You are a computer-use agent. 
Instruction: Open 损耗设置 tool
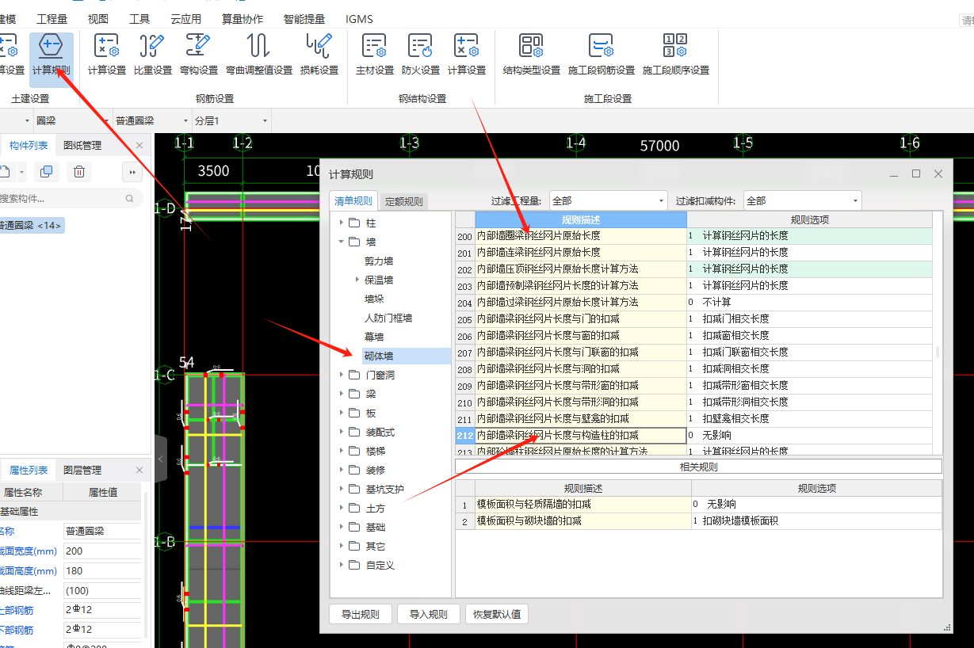319,55
